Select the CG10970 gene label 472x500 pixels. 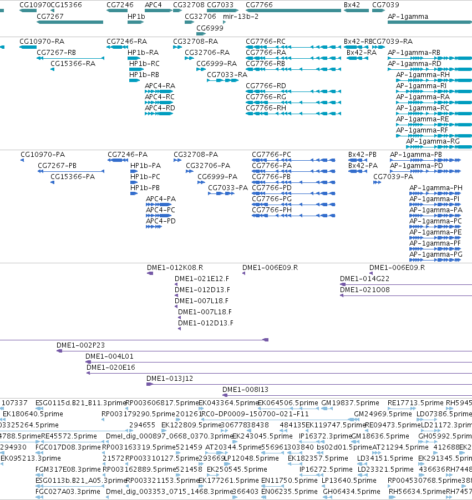(x=35, y=5)
